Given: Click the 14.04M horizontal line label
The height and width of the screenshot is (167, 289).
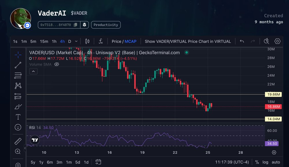Looking at the screenshot, I should (x=273, y=119).
